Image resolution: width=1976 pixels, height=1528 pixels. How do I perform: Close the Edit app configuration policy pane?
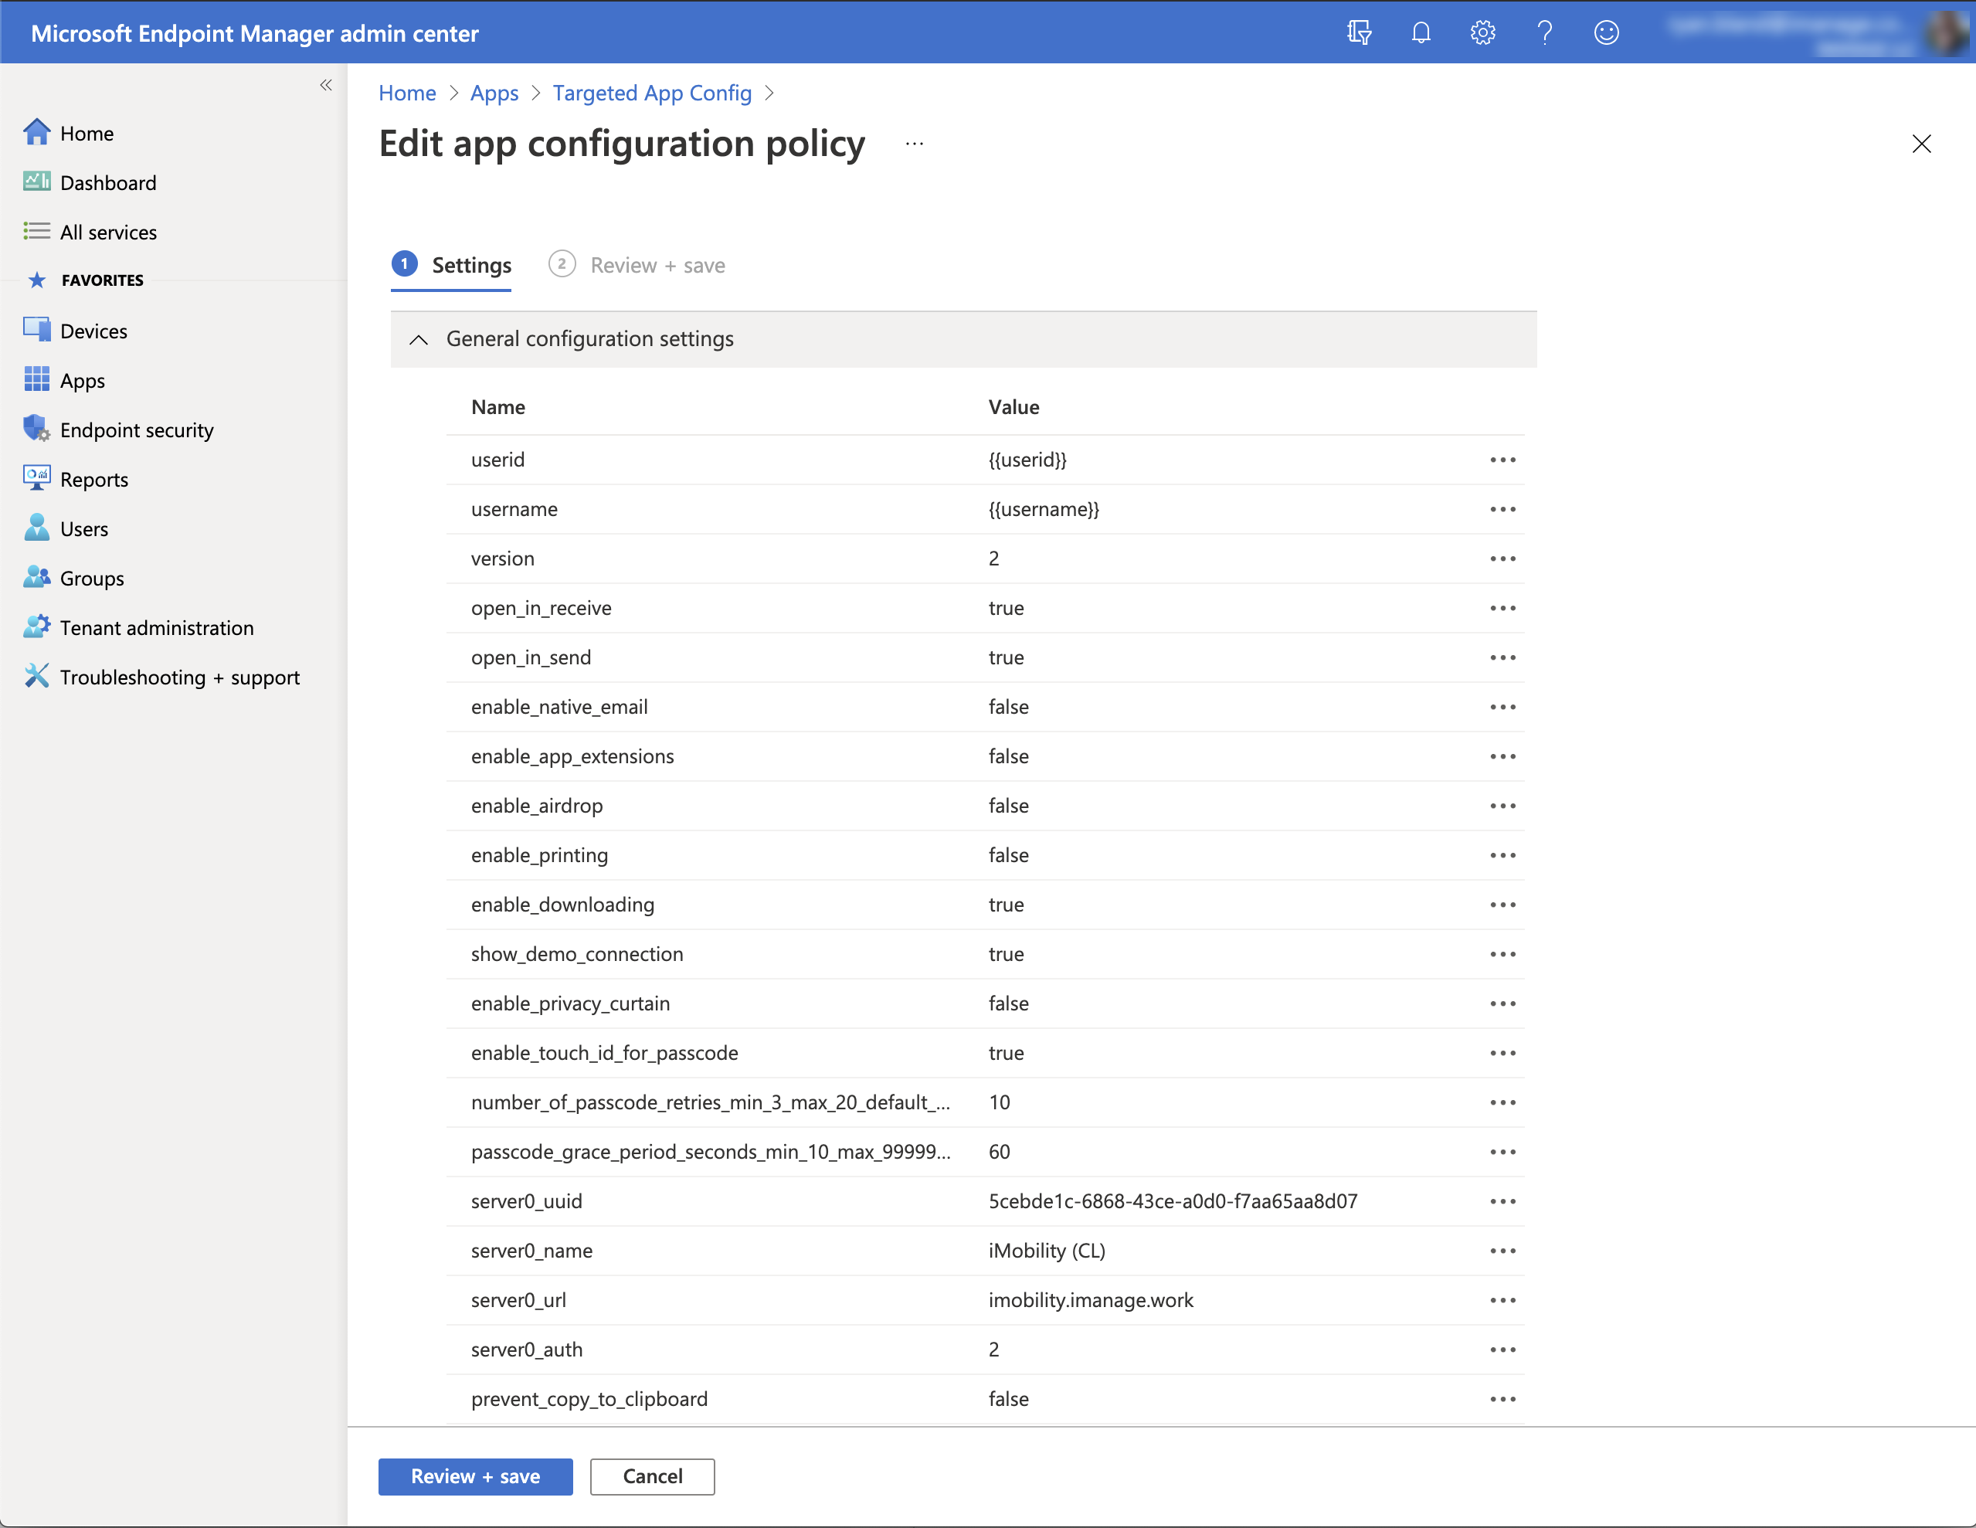pos(1921,144)
